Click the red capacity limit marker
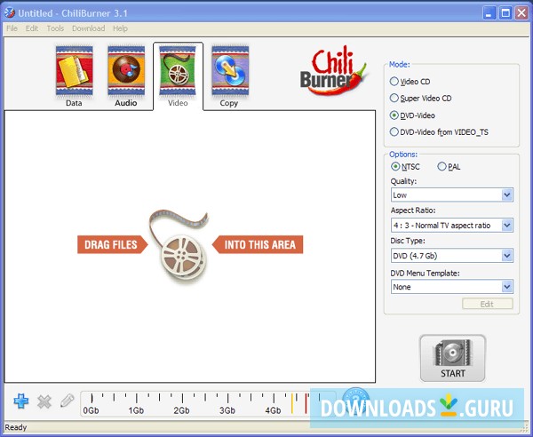Viewport: 533px width, 437px height. click(x=306, y=403)
